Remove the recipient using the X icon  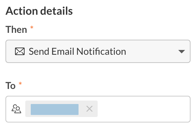pyautogui.click(x=89, y=109)
